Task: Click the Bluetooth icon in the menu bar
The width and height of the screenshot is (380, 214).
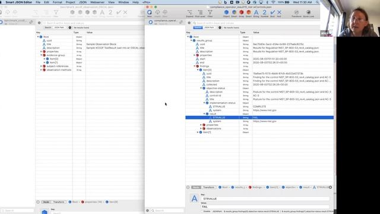Action: click(267, 2)
